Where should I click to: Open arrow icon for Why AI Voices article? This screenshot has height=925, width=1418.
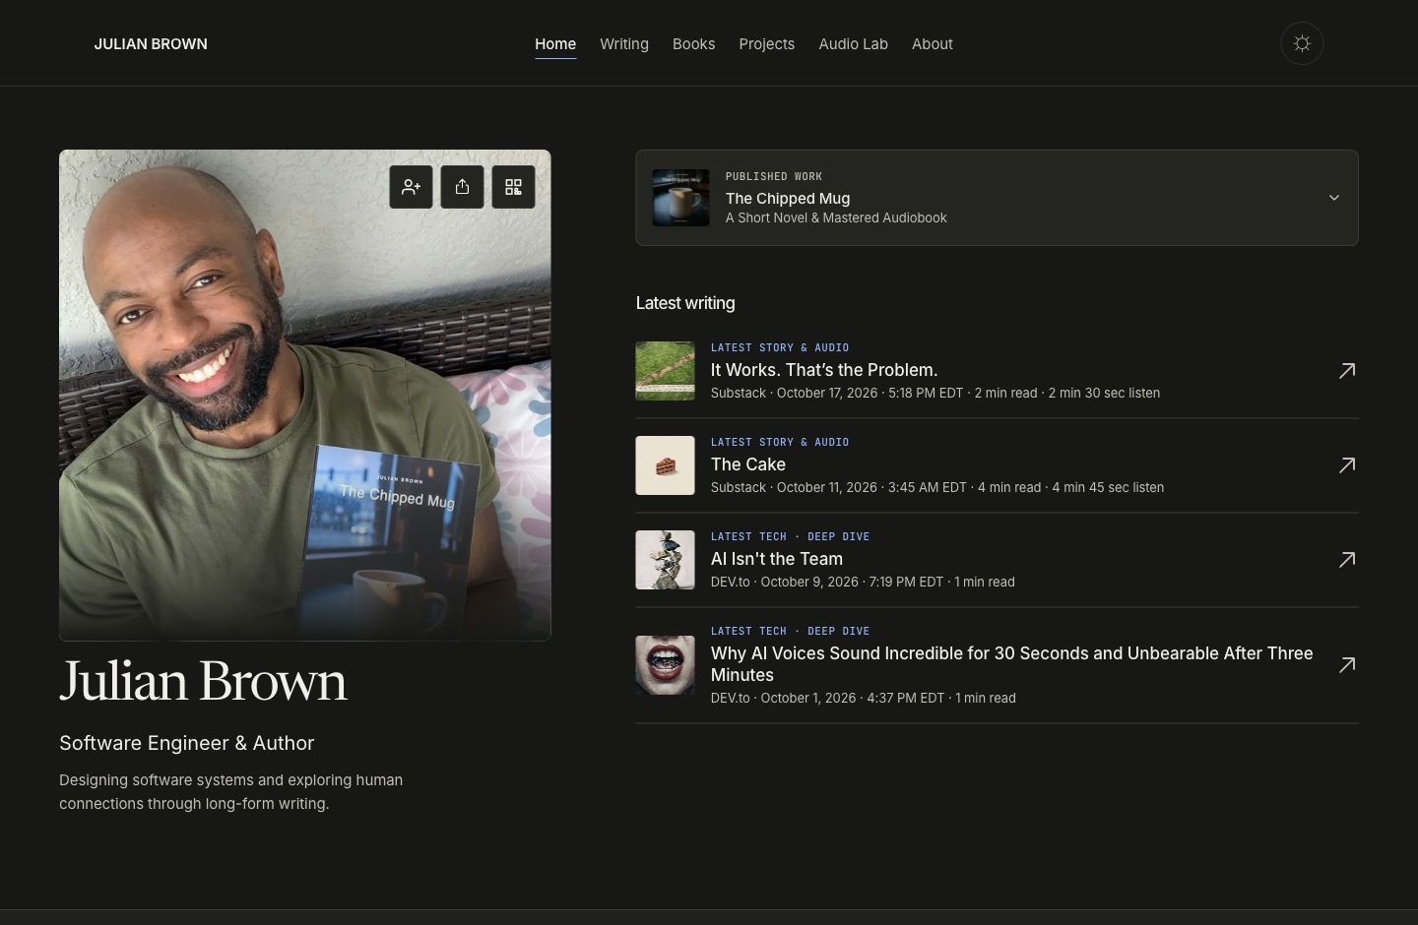[1347, 664]
